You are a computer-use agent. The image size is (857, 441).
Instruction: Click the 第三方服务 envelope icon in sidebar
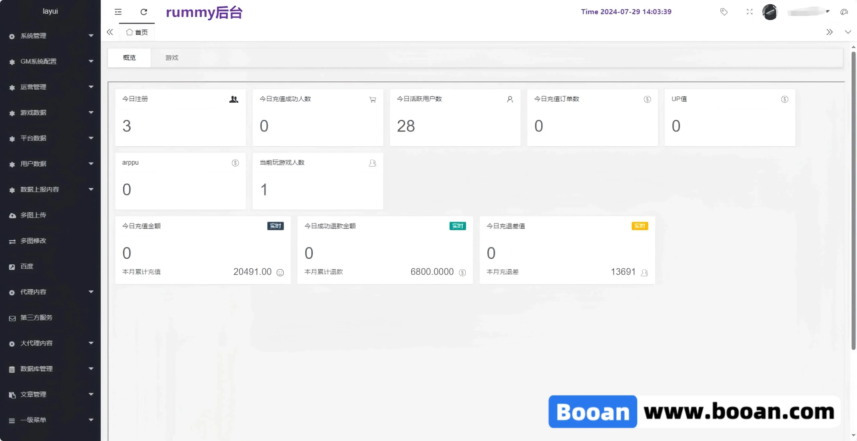point(12,318)
